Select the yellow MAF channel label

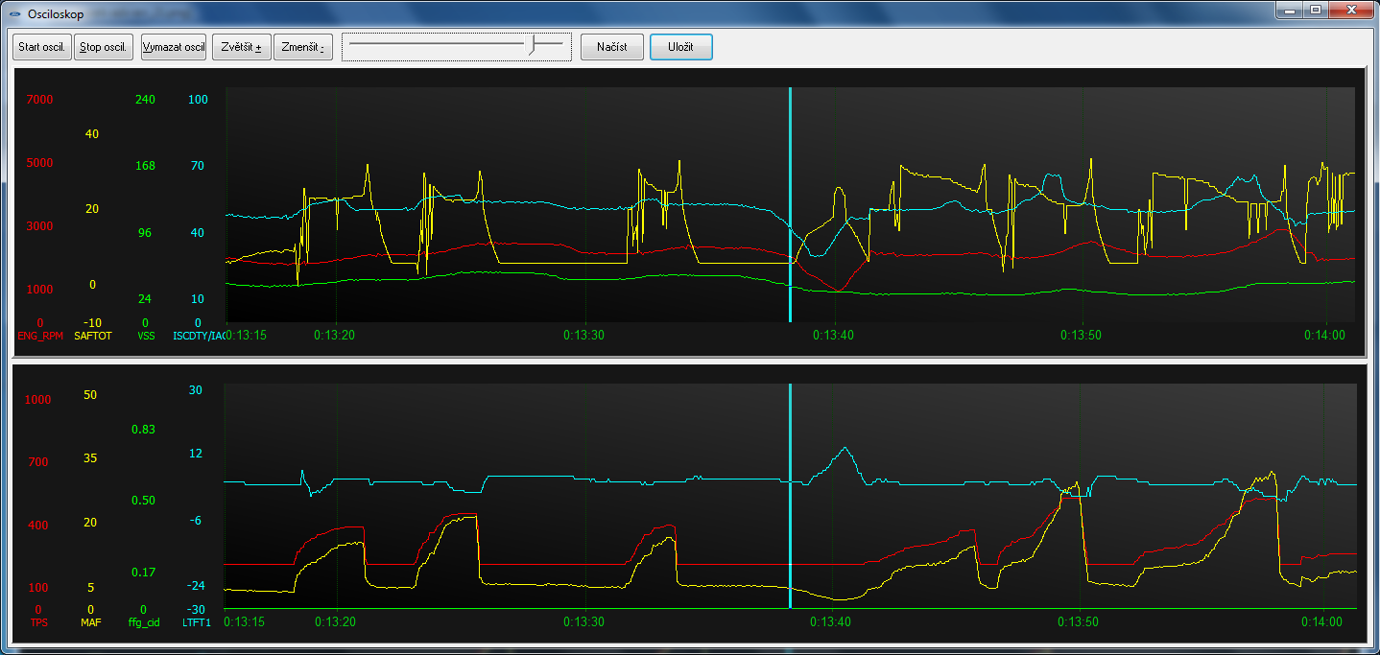point(91,622)
